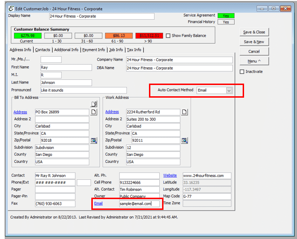Click the Last Name field containing Johnson
The image size is (297, 239).
67,83
